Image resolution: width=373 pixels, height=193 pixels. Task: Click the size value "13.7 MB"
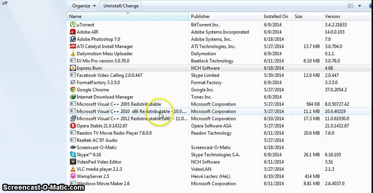click(x=311, y=46)
